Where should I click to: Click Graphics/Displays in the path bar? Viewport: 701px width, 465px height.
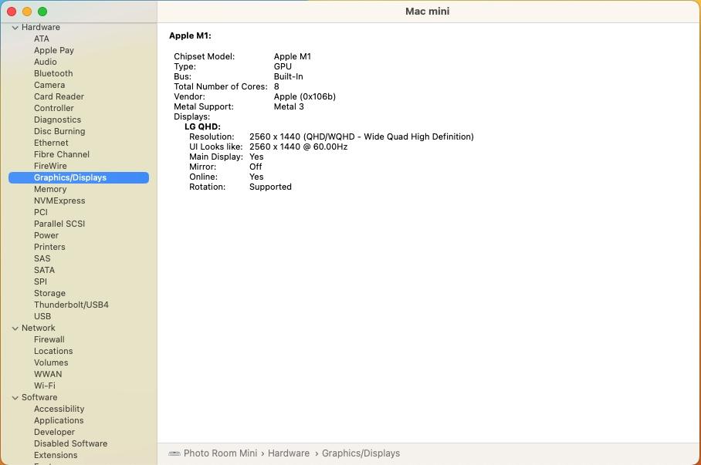pos(361,453)
